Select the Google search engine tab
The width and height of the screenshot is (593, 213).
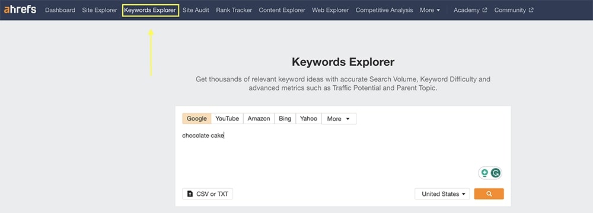pyautogui.click(x=197, y=118)
